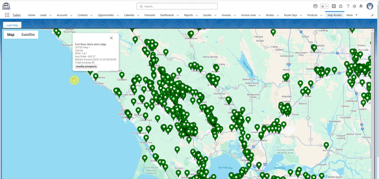Click the Fort Ross Store and Lodge title

(x=90, y=44)
